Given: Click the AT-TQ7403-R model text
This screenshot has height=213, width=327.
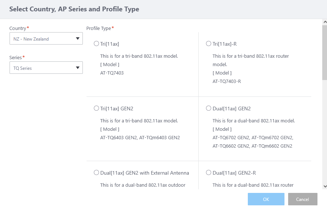Looking at the screenshot, I should click(227, 81).
